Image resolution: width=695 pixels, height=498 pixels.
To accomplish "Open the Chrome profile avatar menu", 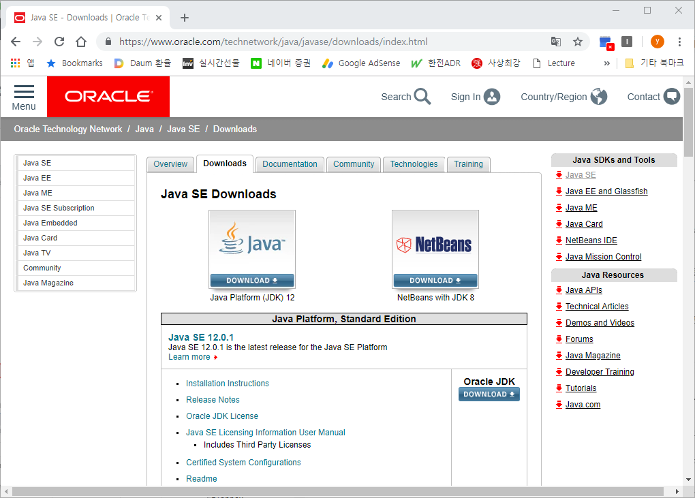I will coord(657,42).
